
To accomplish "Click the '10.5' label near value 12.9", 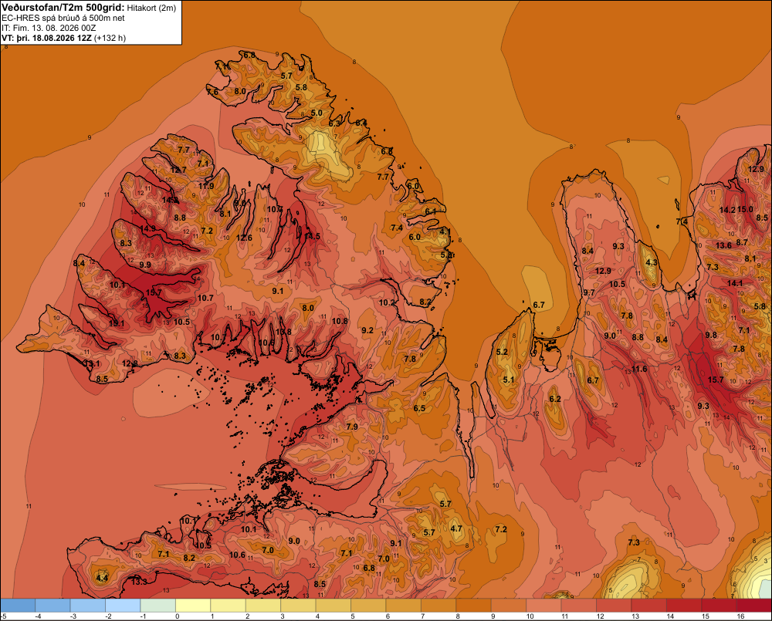I will (617, 284).
